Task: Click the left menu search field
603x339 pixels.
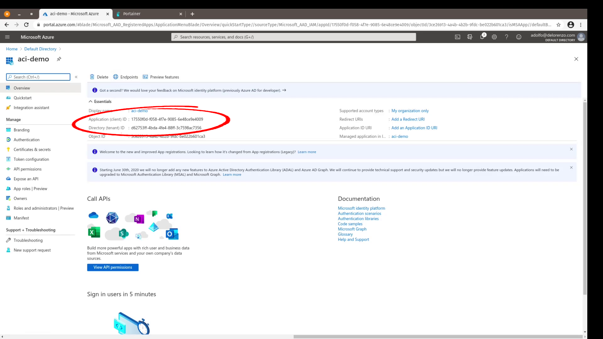Action: point(38,77)
